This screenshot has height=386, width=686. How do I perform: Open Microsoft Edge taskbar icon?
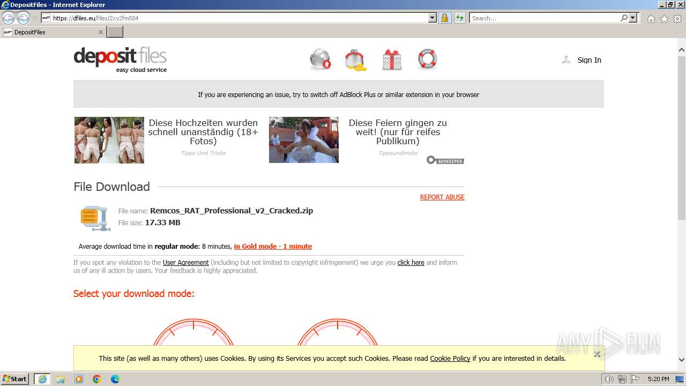(115, 379)
